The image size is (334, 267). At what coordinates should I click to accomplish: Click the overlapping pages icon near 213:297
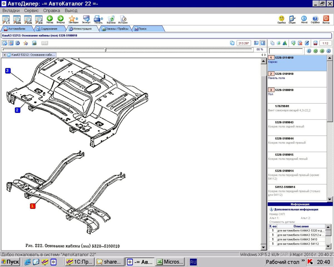(x=232, y=43)
